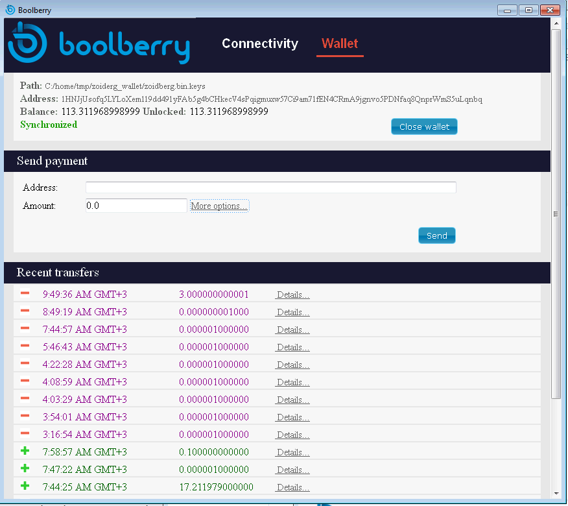Click the Boolberry logo icon in header
Screen dimensions: 568x506
tap(27, 42)
